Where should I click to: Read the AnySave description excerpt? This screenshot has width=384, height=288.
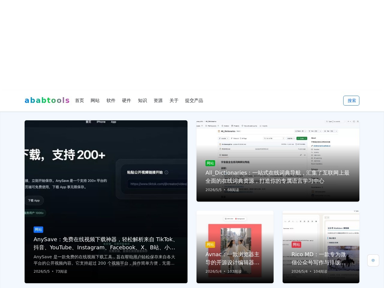tap(104, 260)
